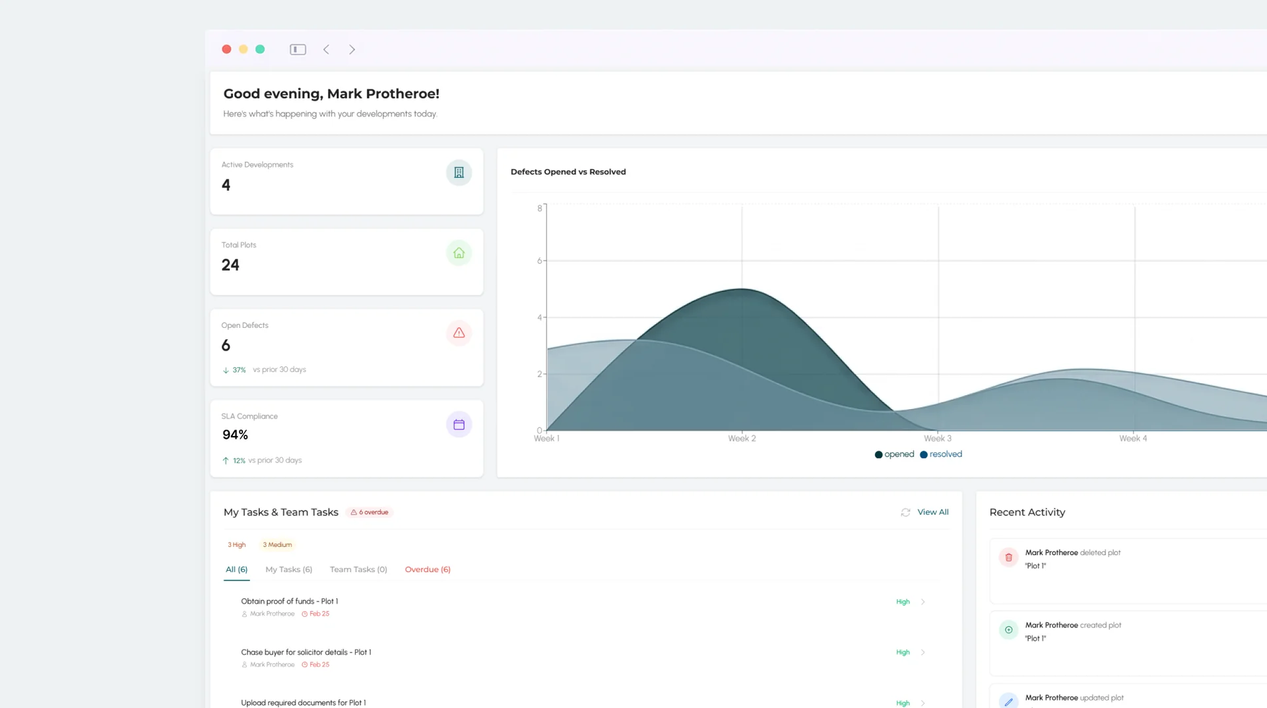Image resolution: width=1267 pixels, height=708 pixels.
Task: Click the Week 4 label on the chart axis
Action: click(1133, 439)
